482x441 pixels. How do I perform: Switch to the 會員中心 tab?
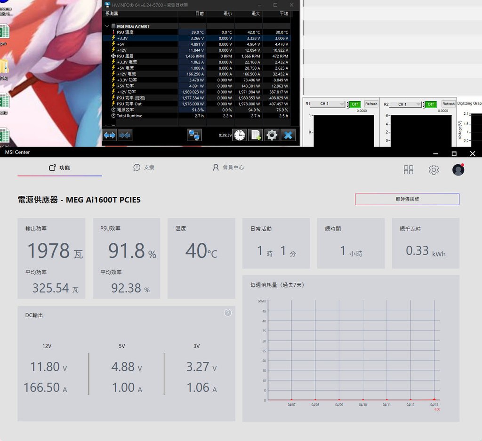228,167
